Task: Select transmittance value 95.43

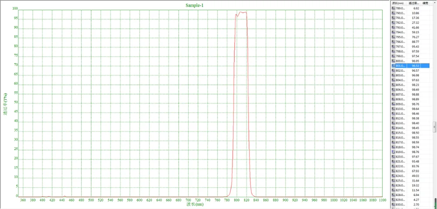Action: click(x=415, y=46)
